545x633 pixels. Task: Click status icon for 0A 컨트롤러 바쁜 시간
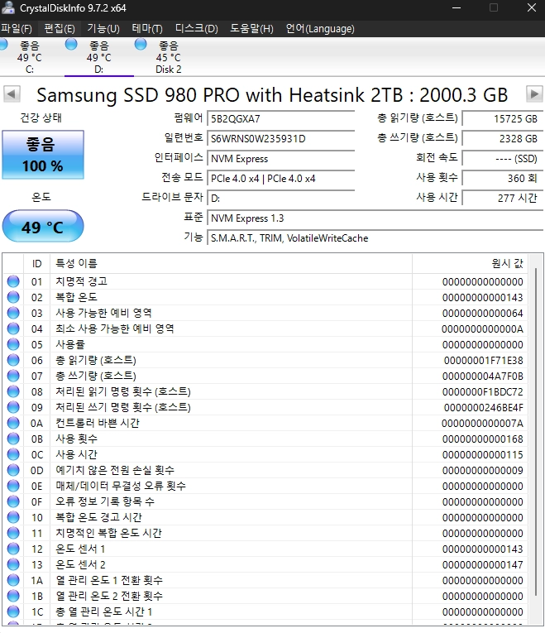point(13,423)
